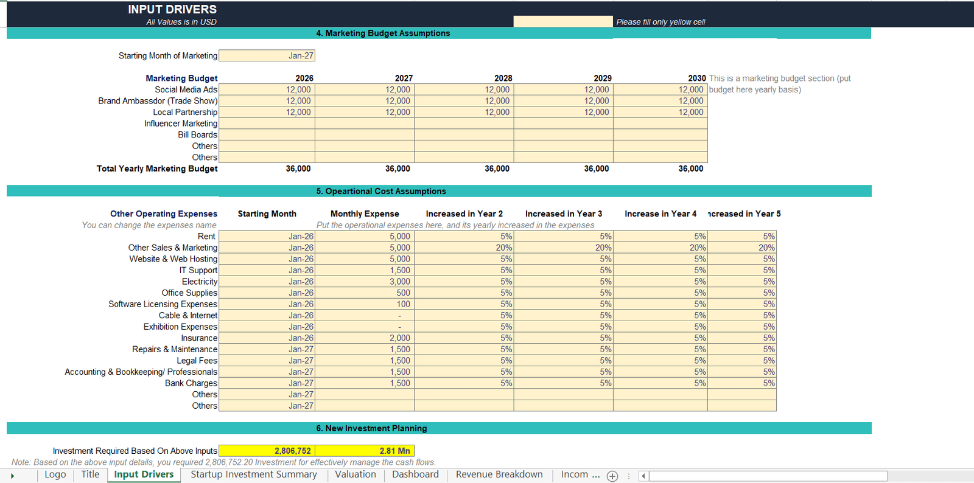This screenshot has height=483, width=974.
Task: Click the empty yellow cell in header bar
Action: tap(563, 21)
